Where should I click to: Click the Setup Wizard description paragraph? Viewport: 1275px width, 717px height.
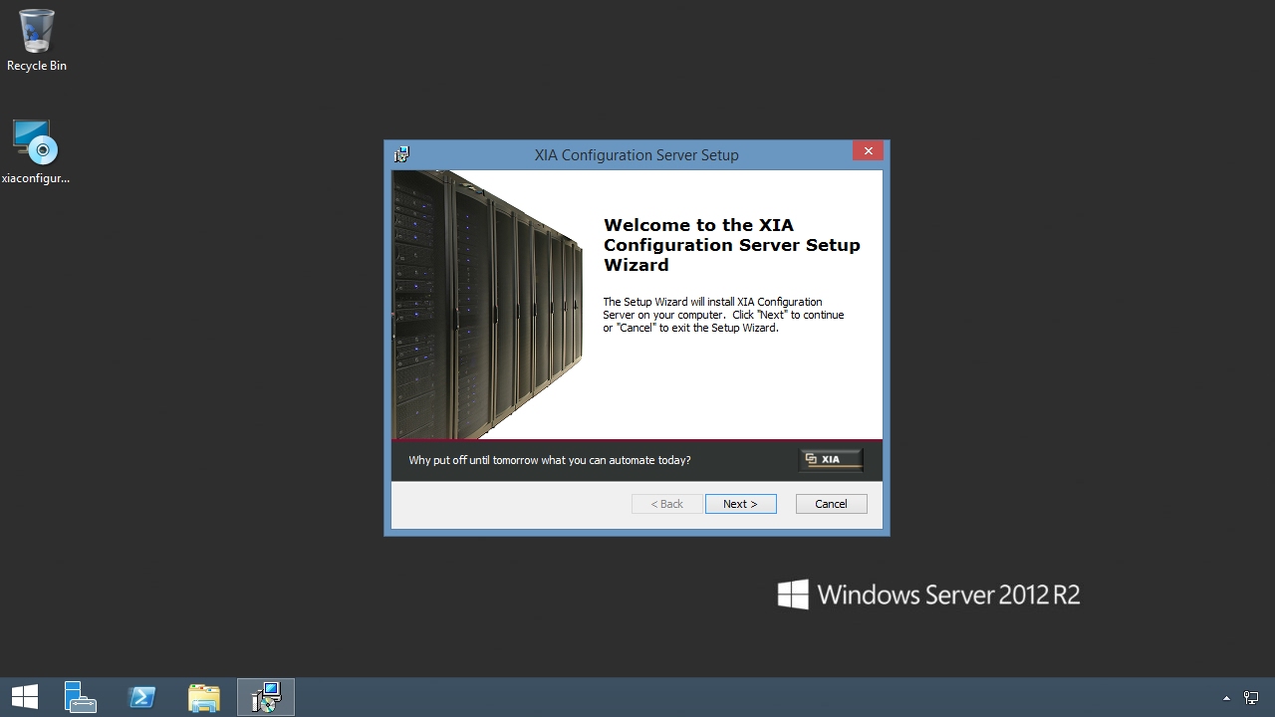[x=723, y=315]
